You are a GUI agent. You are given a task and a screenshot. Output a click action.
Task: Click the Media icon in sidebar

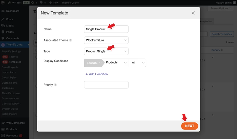click(3, 26)
